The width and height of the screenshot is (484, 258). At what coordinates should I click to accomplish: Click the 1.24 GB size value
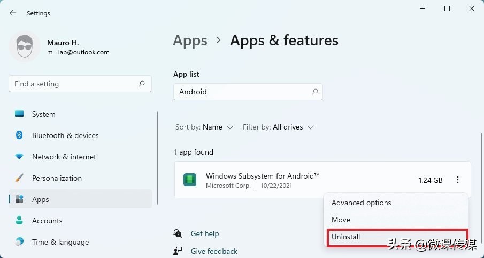coord(431,180)
